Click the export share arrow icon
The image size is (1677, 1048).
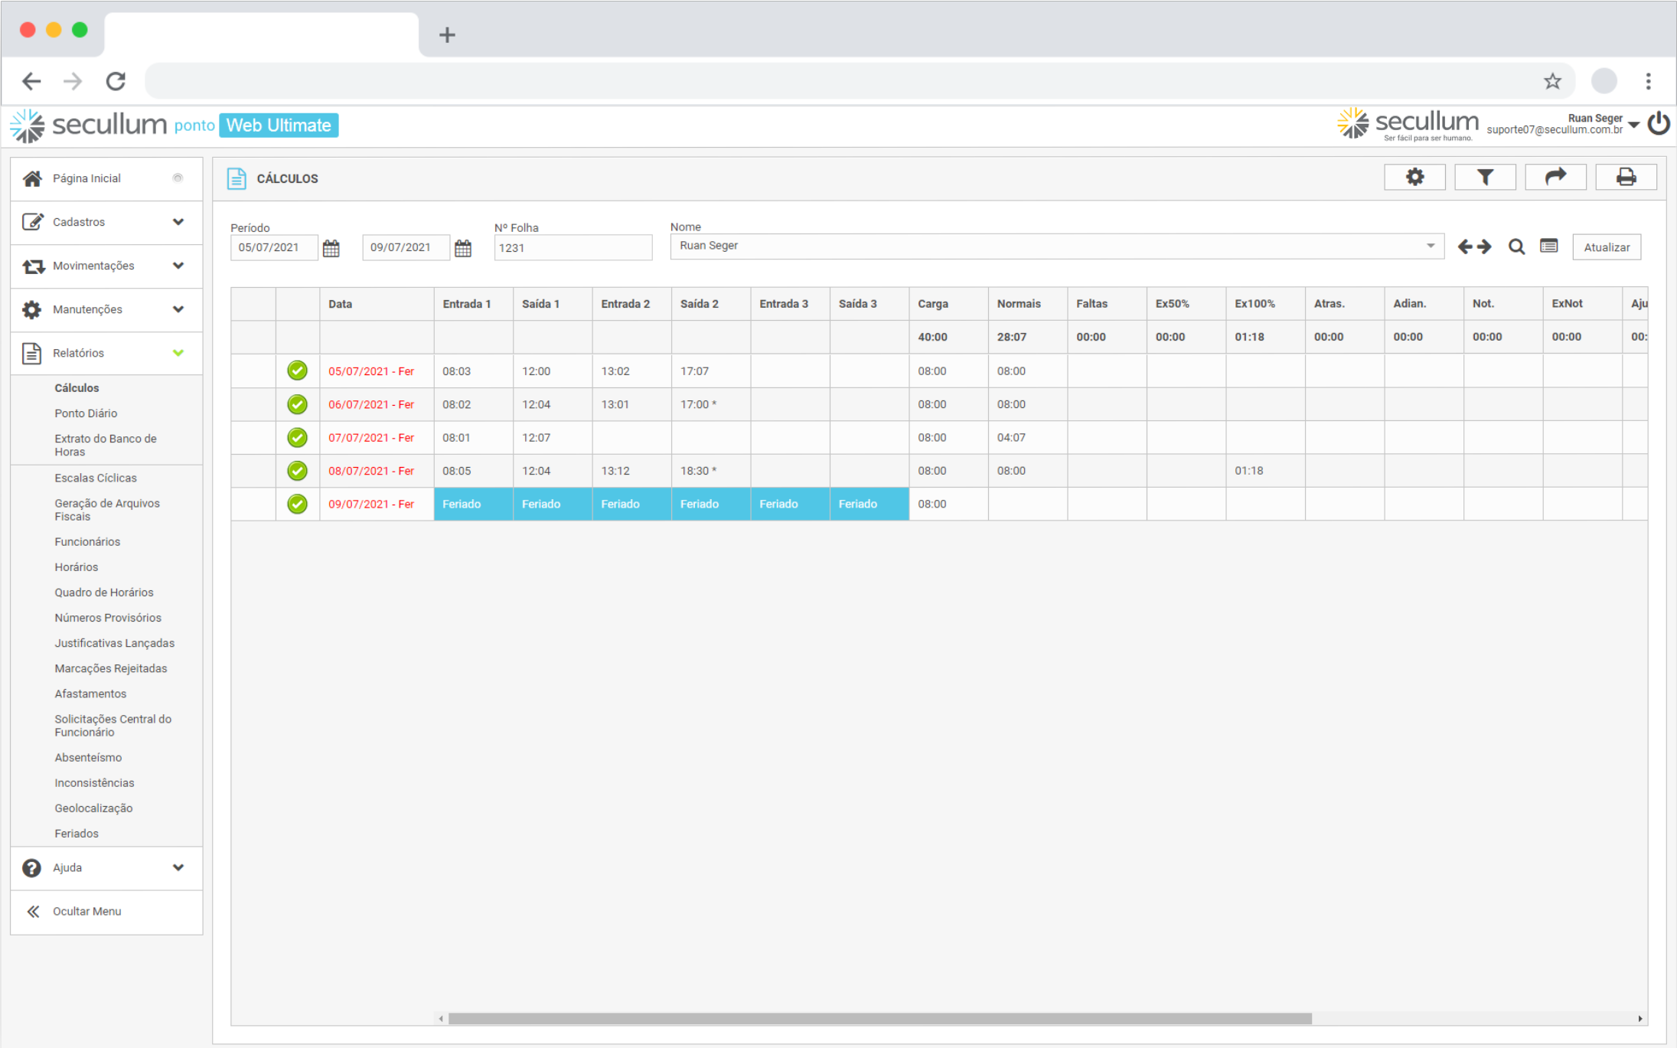pyautogui.click(x=1555, y=178)
